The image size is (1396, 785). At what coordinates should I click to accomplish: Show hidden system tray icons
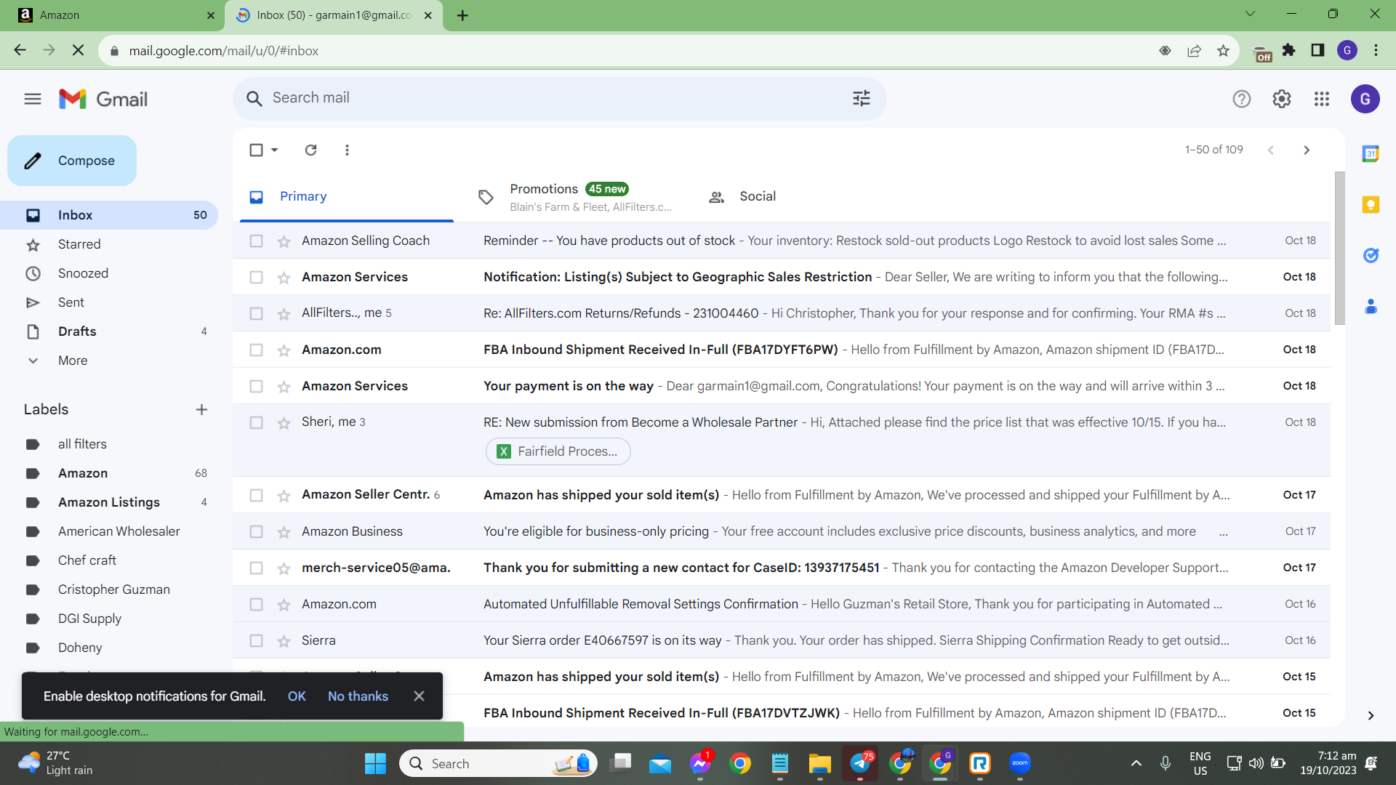coord(1136,763)
